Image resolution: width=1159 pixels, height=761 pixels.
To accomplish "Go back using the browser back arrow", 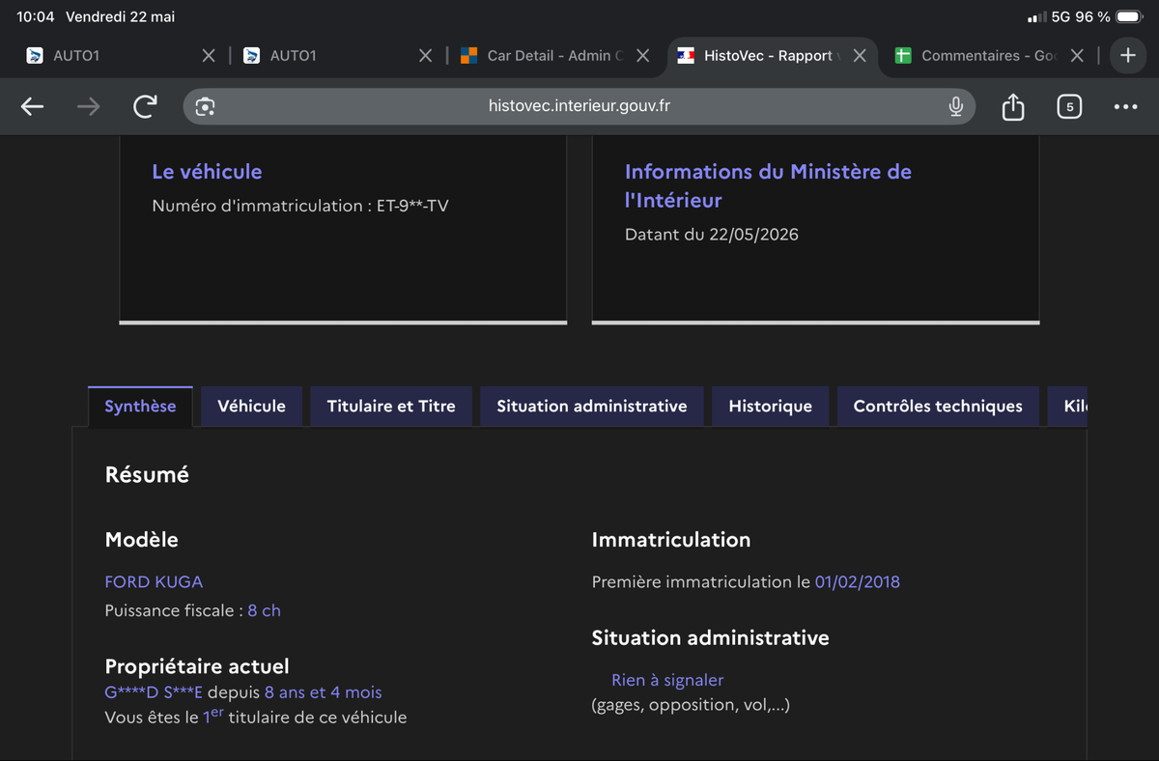I will click(33, 107).
